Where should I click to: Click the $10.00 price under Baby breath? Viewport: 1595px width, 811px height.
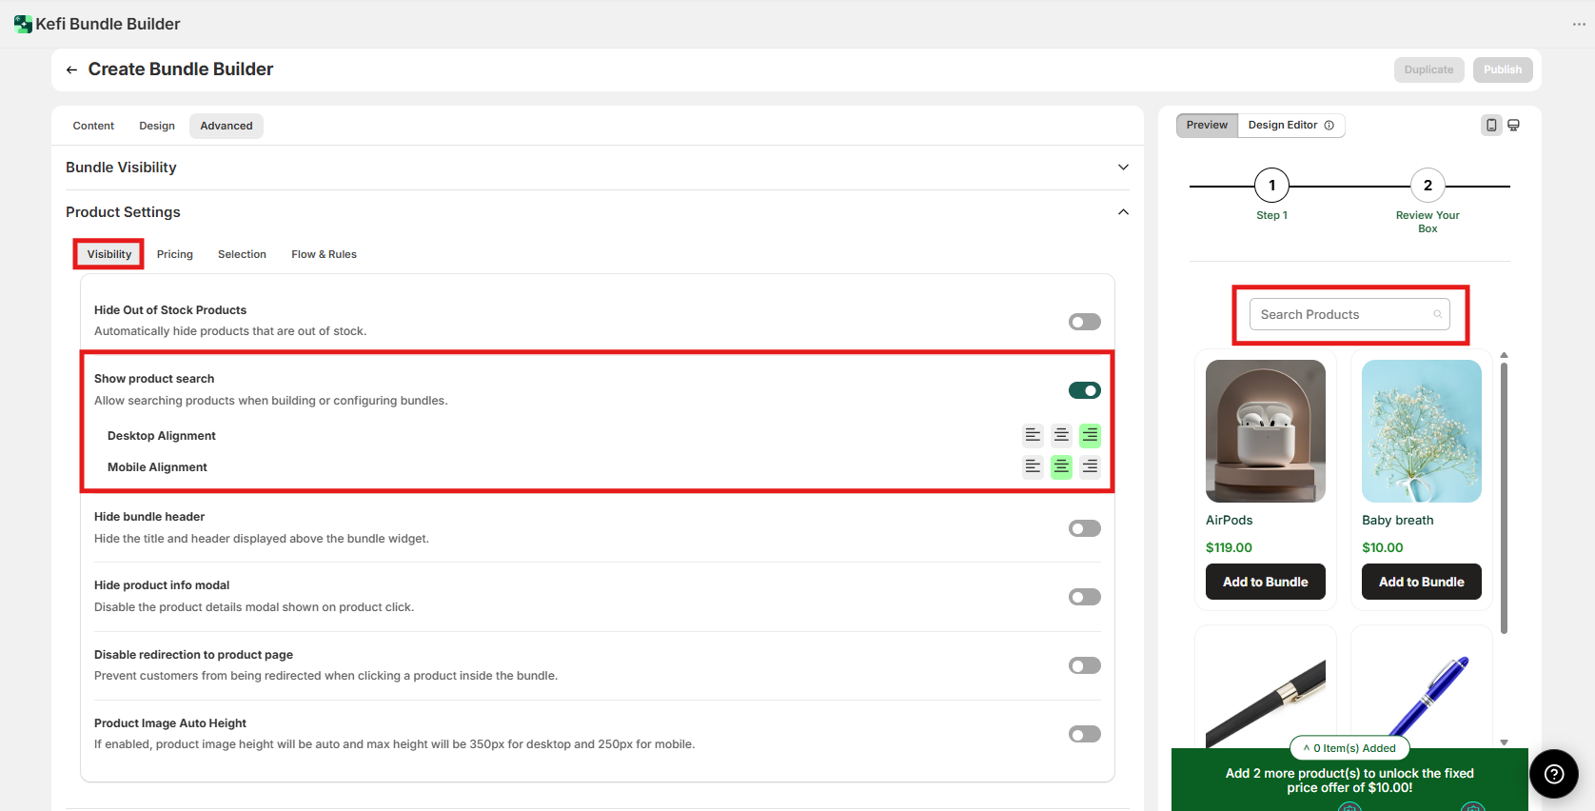(x=1383, y=547)
